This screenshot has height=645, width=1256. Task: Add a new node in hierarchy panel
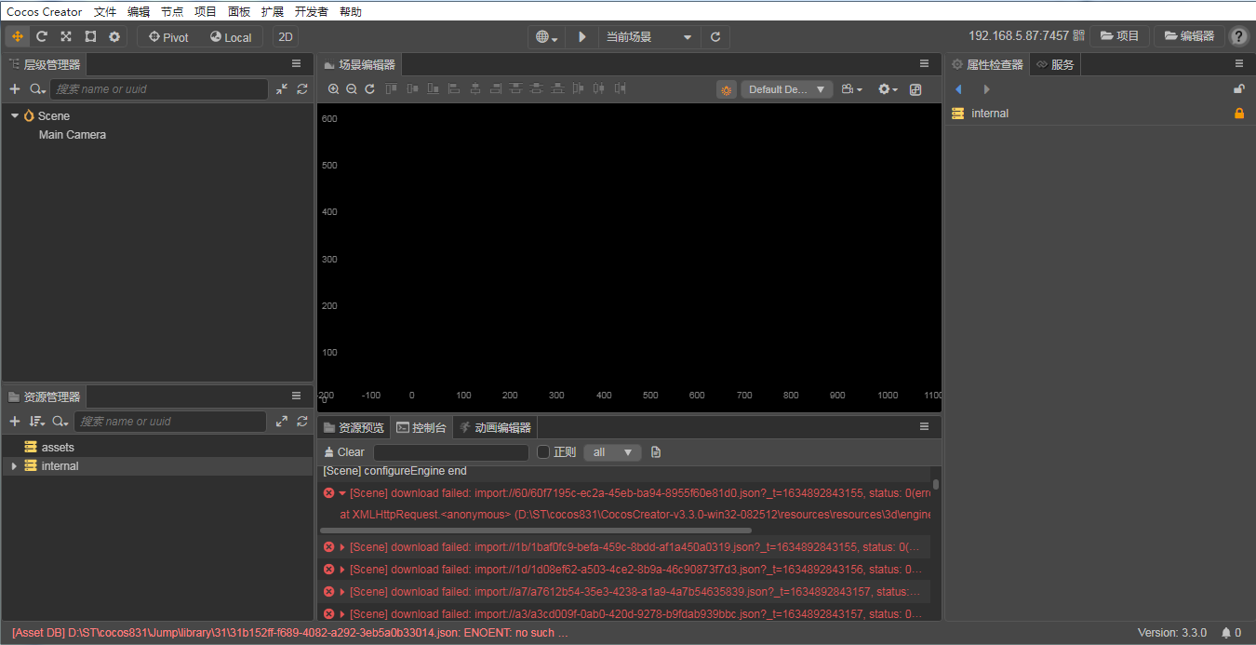click(15, 89)
